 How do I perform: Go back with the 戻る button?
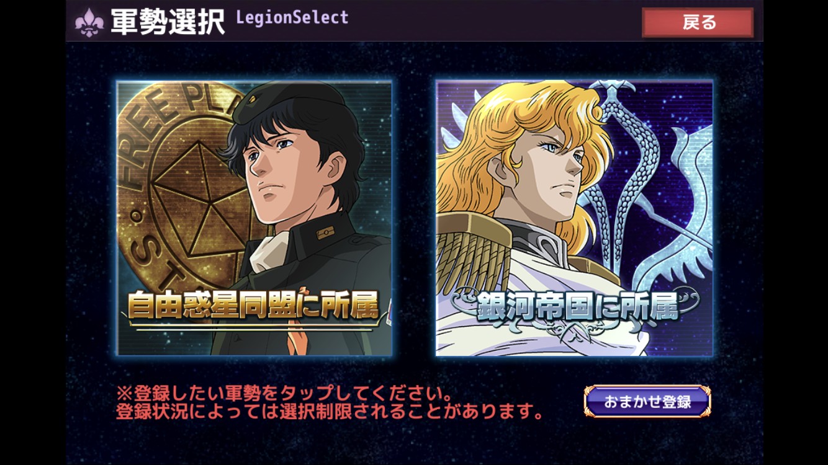tap(698, 23)
